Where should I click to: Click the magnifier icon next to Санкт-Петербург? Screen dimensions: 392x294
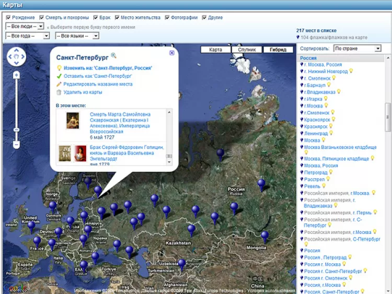pyautogui.click(x=113, y=55)
